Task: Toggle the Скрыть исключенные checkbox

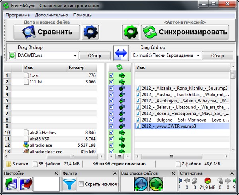Action: (81, 184)
